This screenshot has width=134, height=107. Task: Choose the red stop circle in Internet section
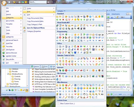[66, 70]
